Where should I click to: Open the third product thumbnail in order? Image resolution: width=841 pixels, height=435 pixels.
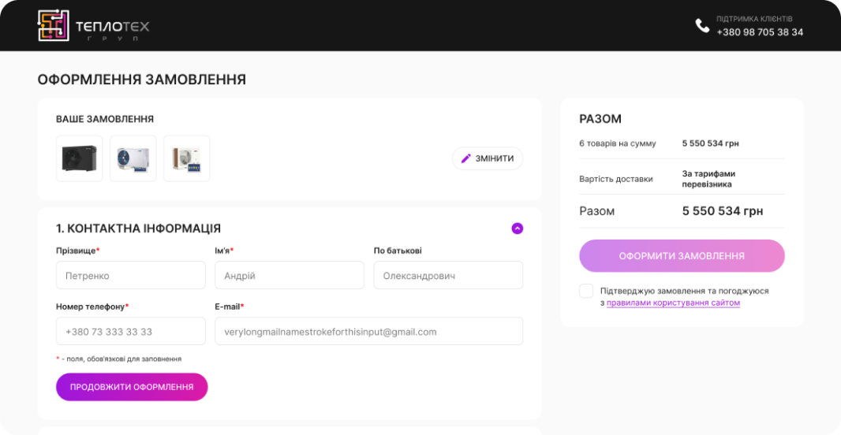(186, 158)
